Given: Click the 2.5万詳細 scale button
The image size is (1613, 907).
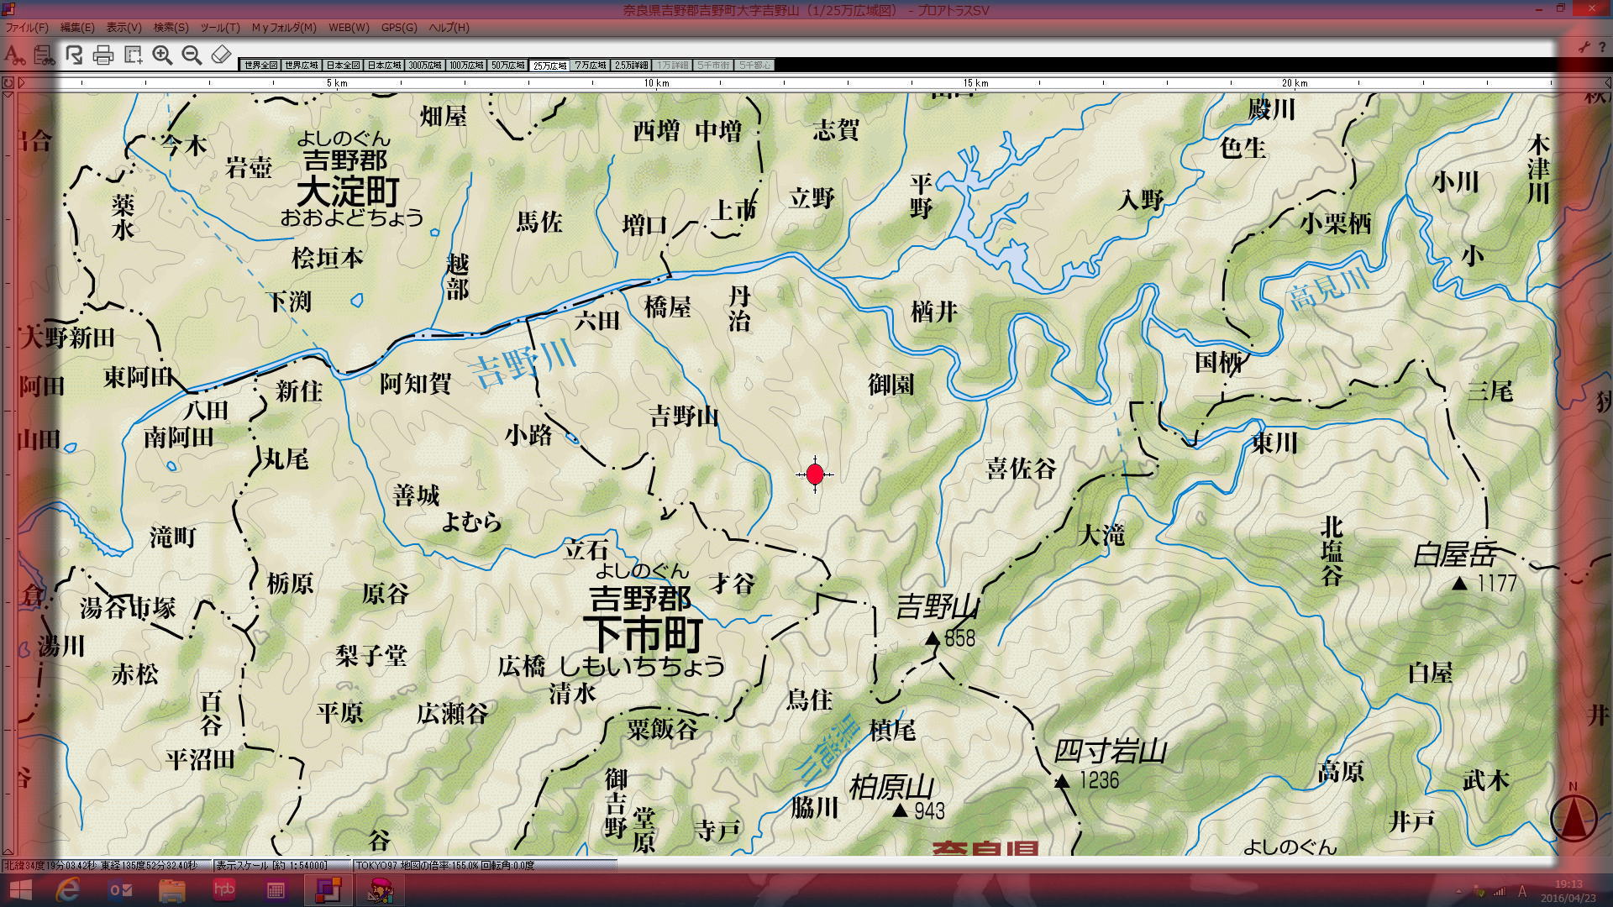Looking at the screenshot, I should point(631,66).
